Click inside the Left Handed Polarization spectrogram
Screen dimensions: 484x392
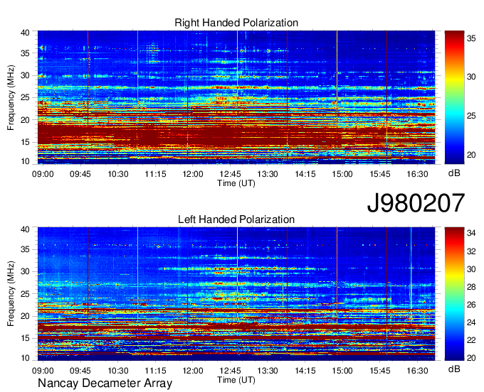[x=236, y=294]
